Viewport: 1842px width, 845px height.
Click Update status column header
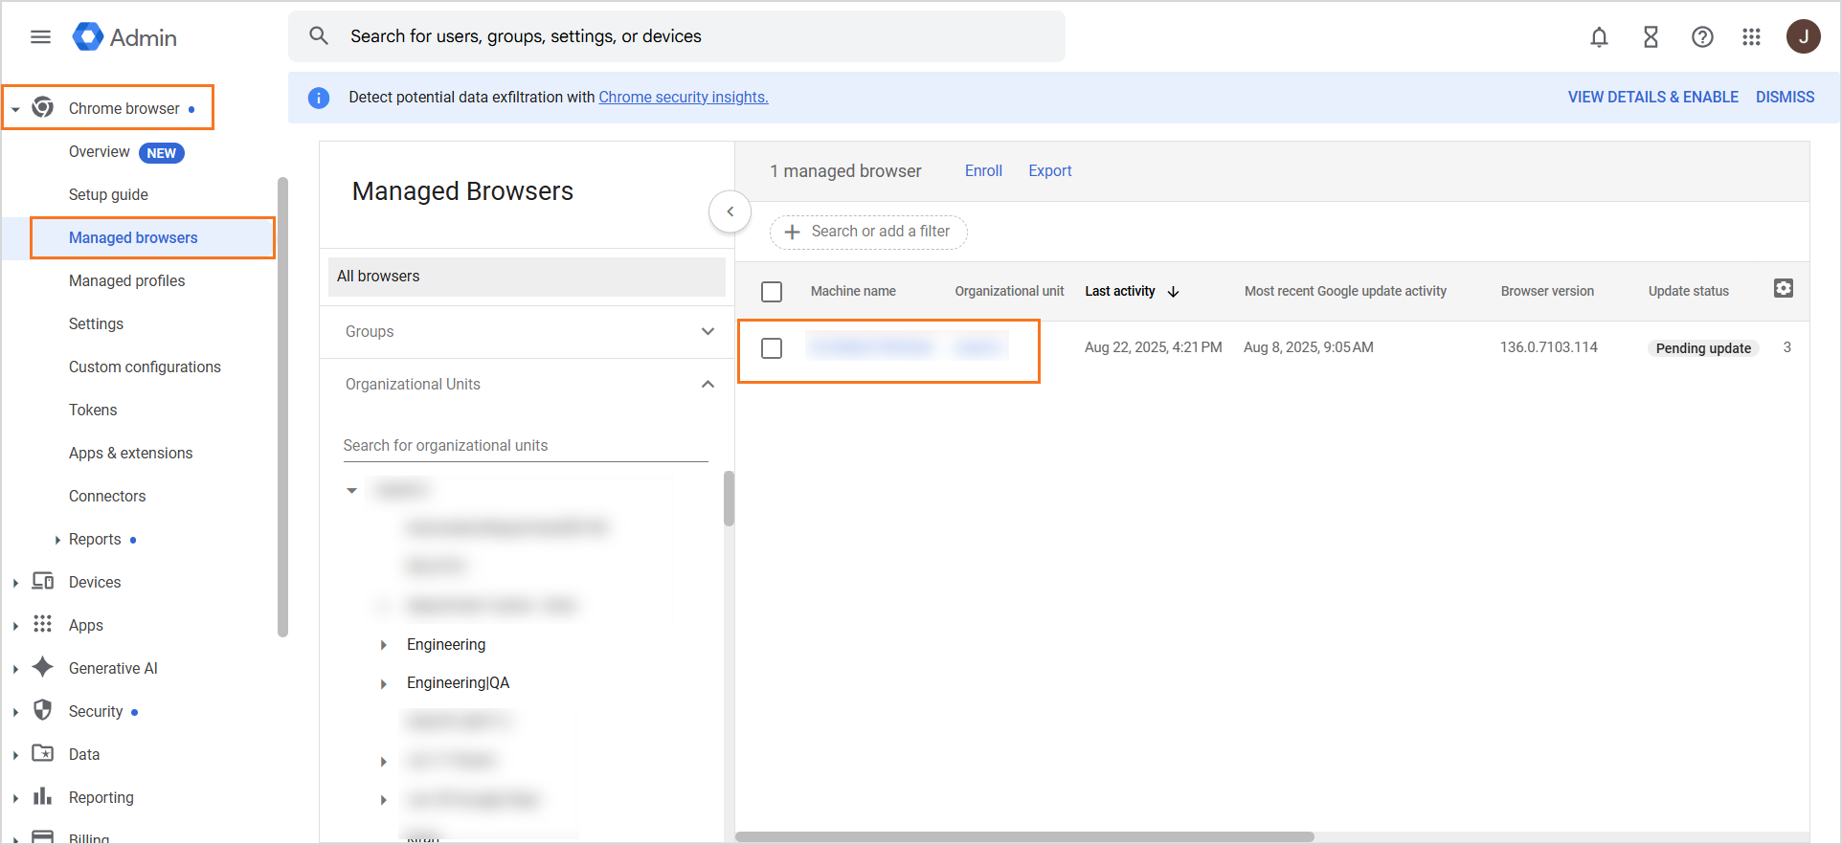[1688, 291]
